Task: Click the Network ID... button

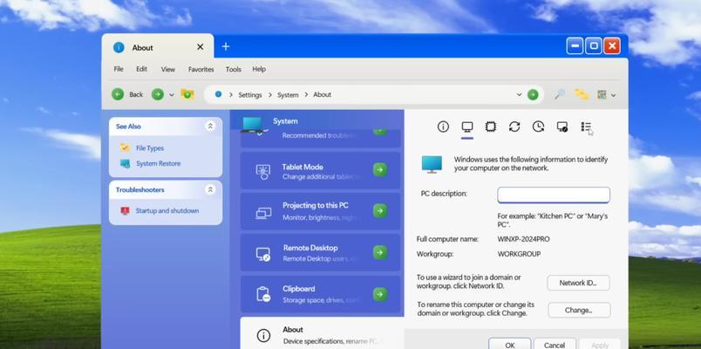Action: tap(578, 283)
